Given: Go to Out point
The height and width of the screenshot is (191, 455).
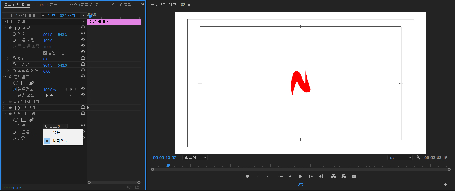Looking at the screenshot, I should [x=321, y=176].
